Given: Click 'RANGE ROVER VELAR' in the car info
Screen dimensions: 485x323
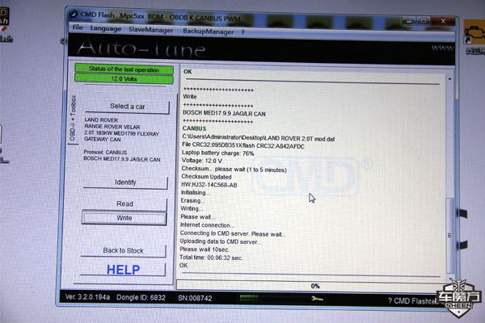Looking at the screenshot, I should pos(112,127).
